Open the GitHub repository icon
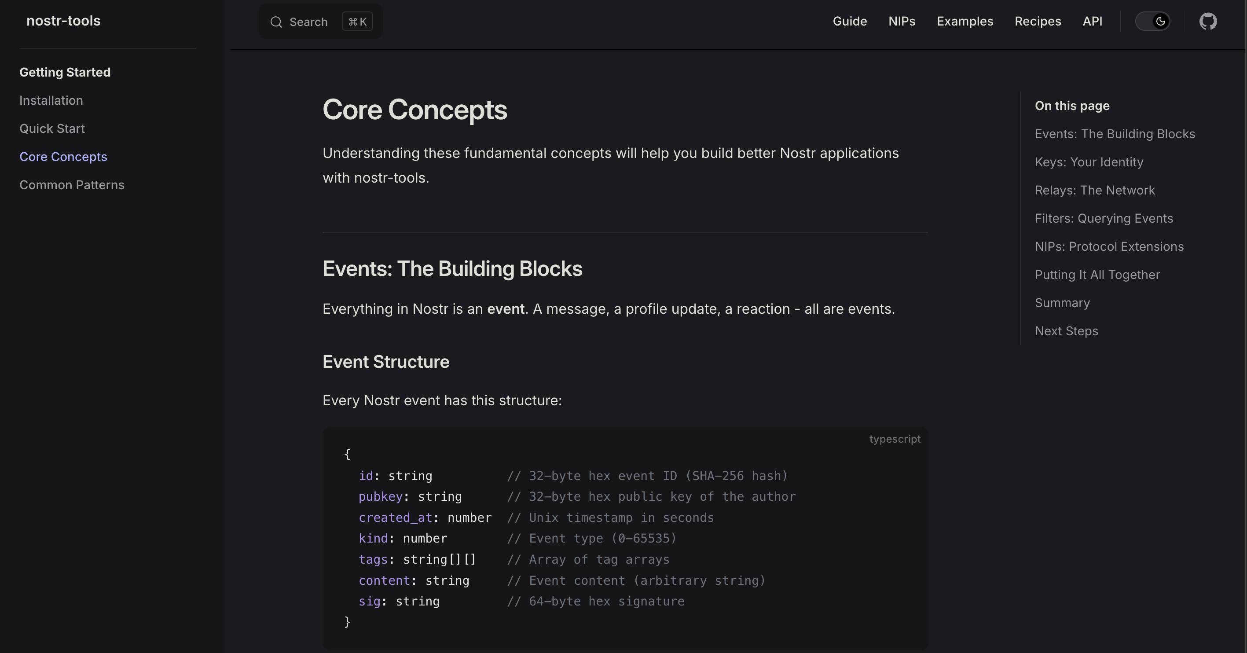Image resolution: width=1247 pixels, height=653 pixels. point(1208,21)
